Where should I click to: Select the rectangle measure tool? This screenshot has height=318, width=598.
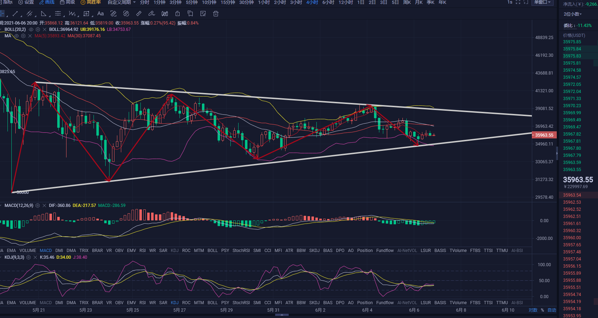click(86, 14)
